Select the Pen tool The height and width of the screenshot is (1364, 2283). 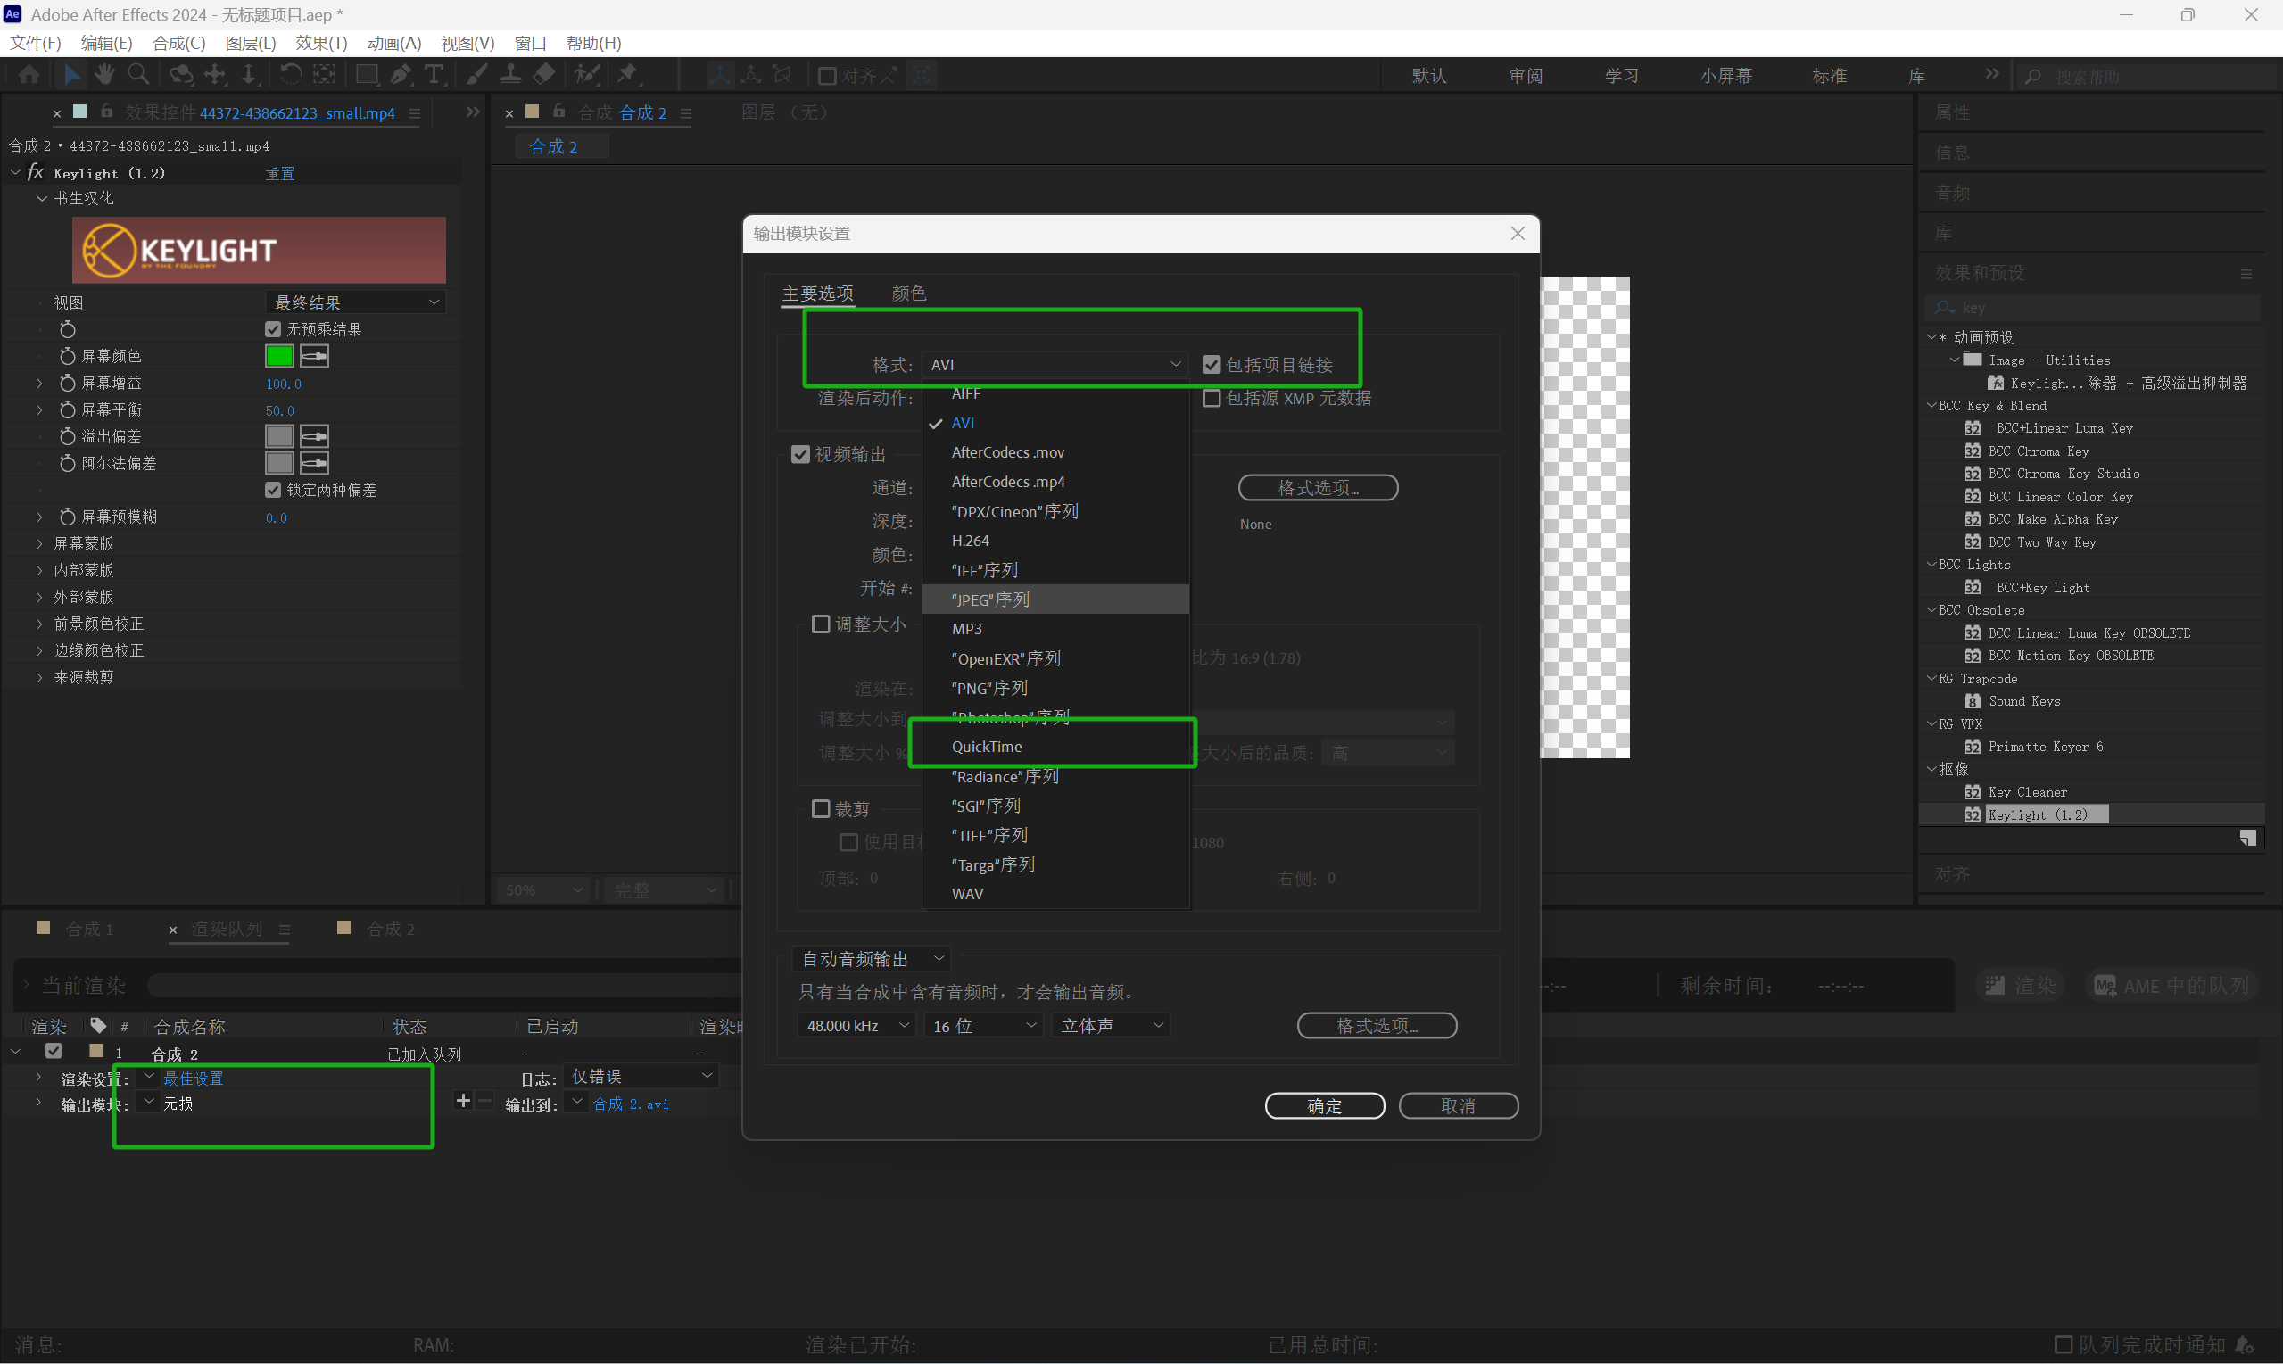pyautogui.click(x=401, y=74)
